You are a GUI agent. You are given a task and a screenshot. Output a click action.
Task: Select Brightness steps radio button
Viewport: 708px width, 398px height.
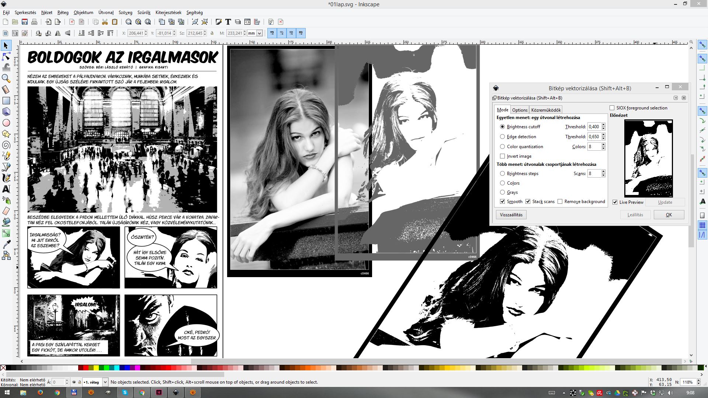tap(502, 174)
